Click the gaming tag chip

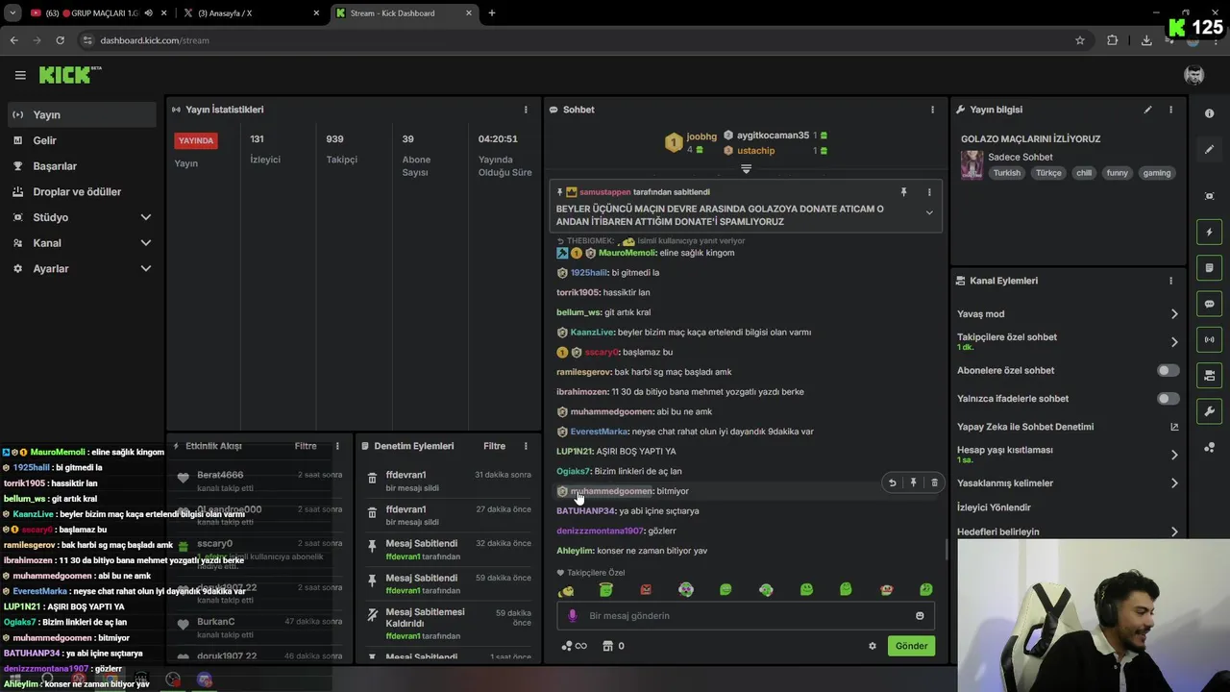pyautogui.click(x=1157, y=173)
